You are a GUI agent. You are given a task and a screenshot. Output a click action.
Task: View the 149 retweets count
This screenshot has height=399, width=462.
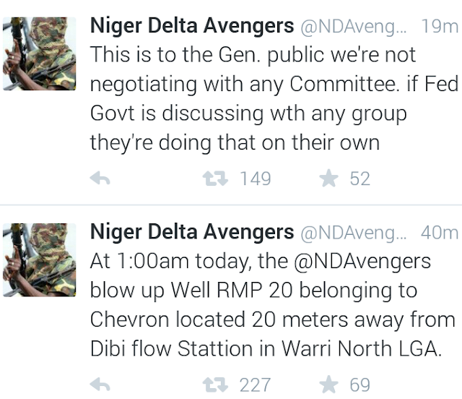pos(256,179)
